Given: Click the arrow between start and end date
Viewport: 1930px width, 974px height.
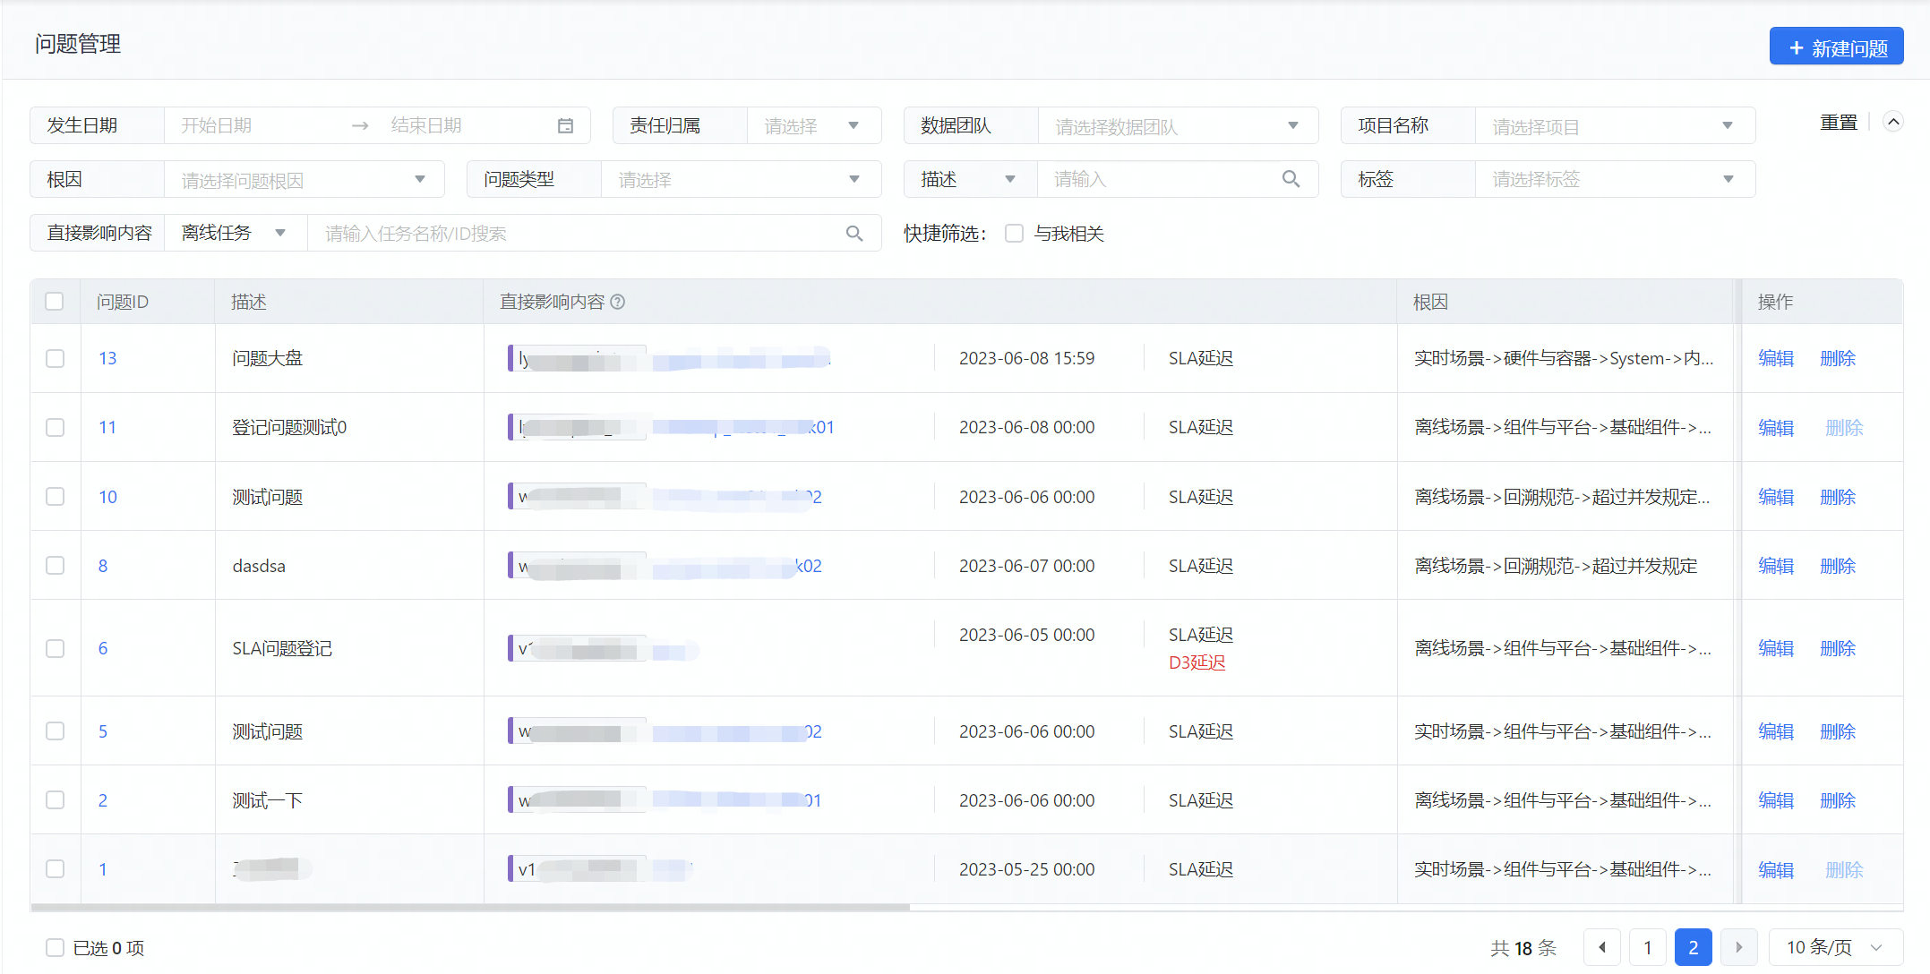Looking at the screenshot, I should (x=360, y=126).
